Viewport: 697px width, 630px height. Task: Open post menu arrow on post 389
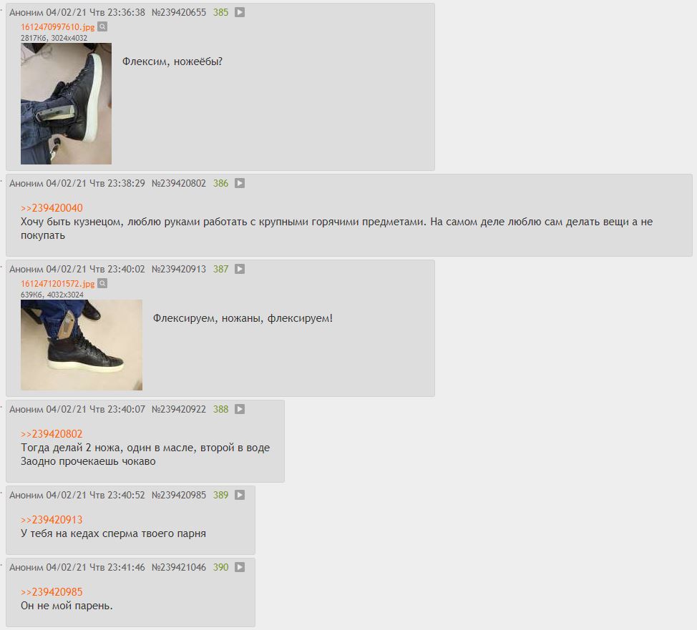[240, 495]
